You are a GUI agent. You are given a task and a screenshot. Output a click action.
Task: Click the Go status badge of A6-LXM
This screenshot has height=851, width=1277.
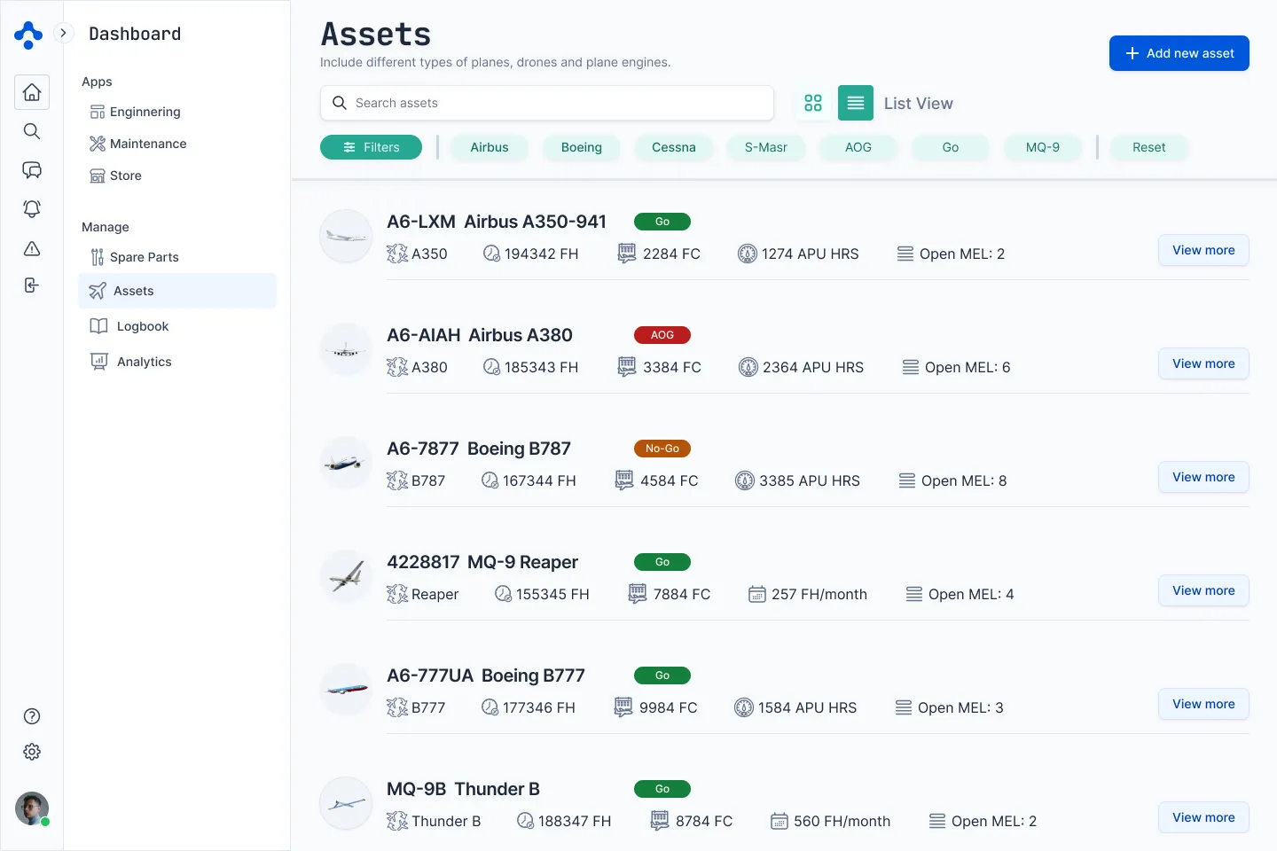click(x=662, y=222)
